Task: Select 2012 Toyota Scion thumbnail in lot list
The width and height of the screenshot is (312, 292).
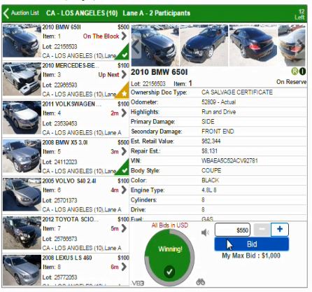Action: (22, 233)
